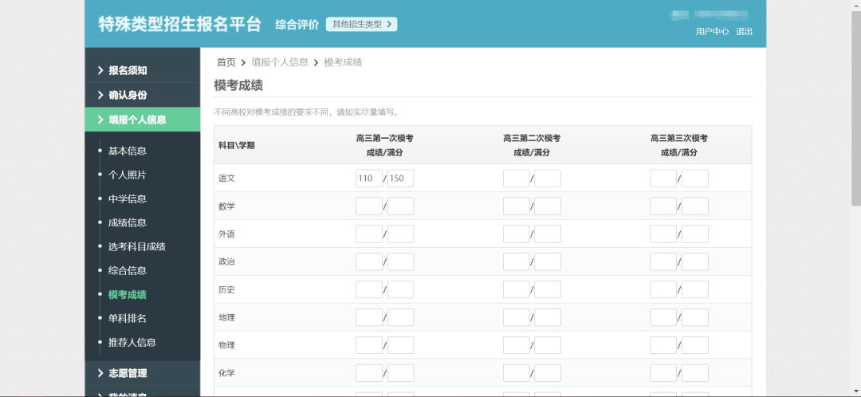861x397 pixels.
Task: Click 语文 first mock exam full-score field
Action: point(400,179)
